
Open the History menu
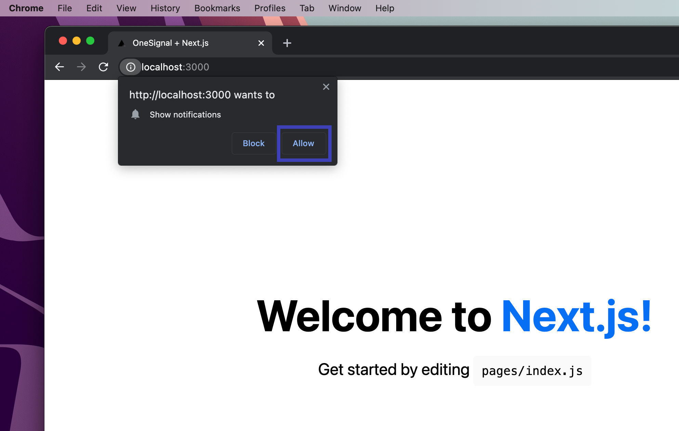pyautogui.click(x=165, y=8)
